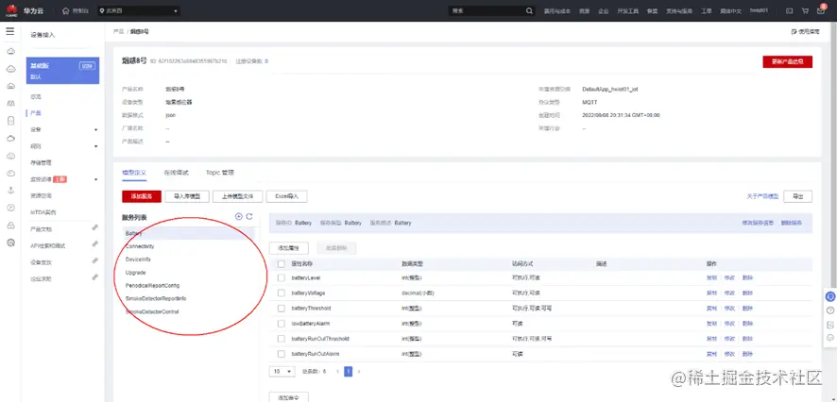This screenshot has width=837, height=402.
Task: Open 存储管理 in the sidebar
Action: [x=41, y=162]
